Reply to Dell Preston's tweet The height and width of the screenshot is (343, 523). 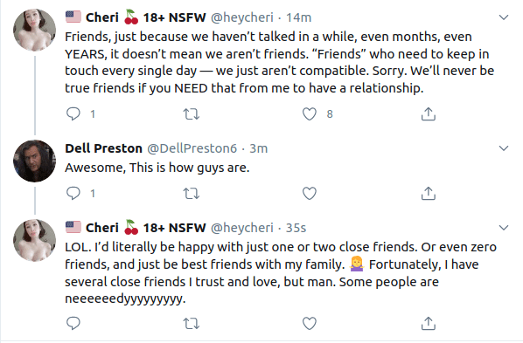[73, 193]
